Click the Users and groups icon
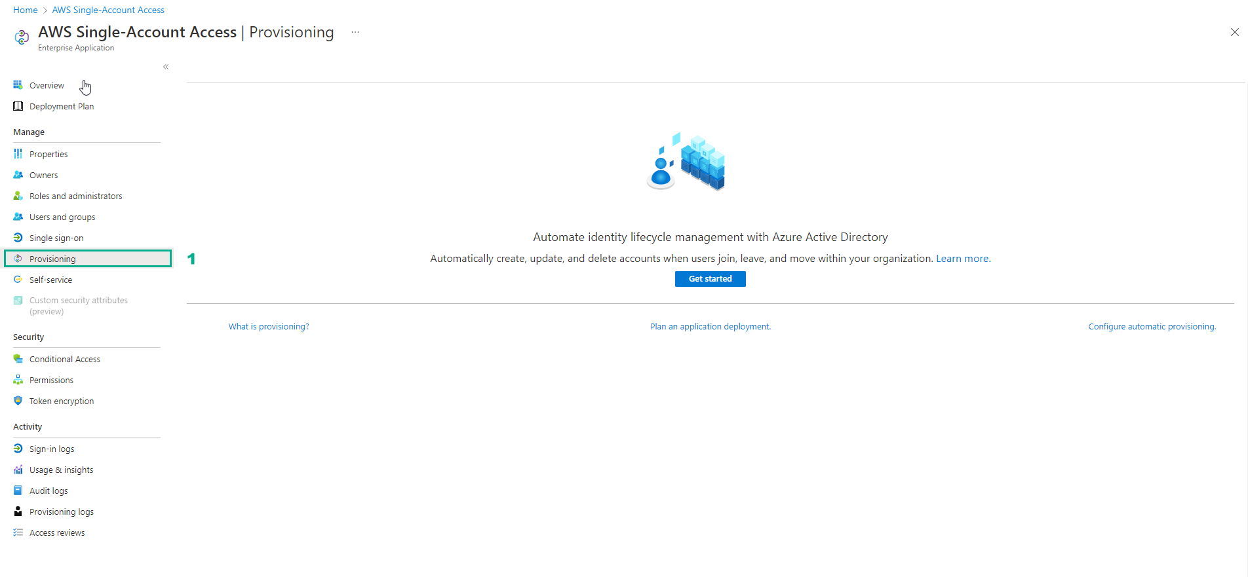The width and height of the screenshot is (1248, 577). (18, 217)
